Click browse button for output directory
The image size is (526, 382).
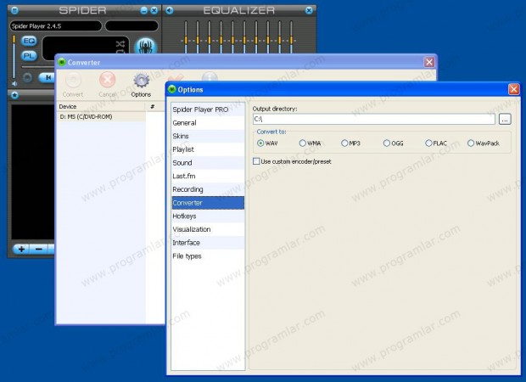(505, 119)
